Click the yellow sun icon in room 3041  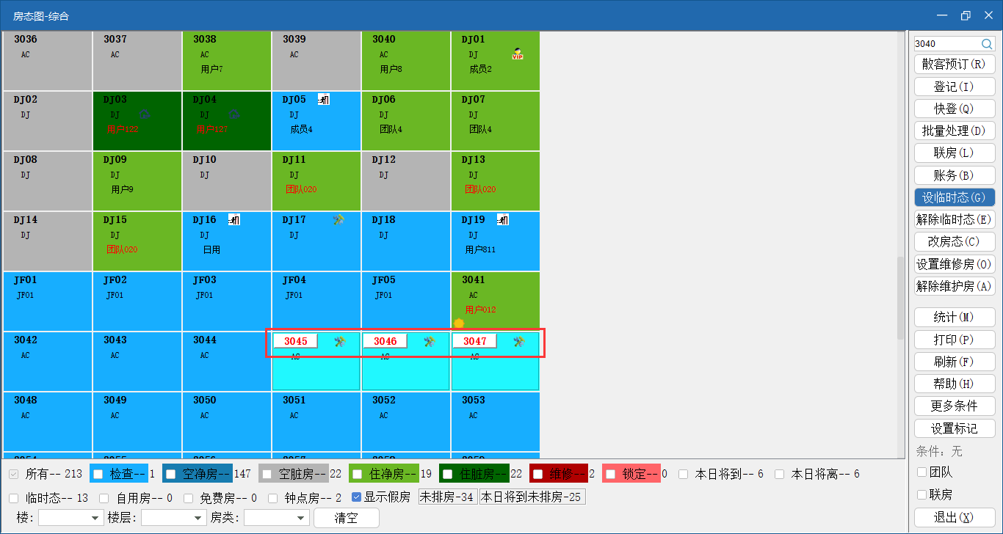pyautogui.click(x=459, y=323)
